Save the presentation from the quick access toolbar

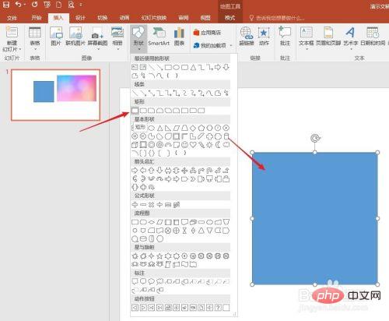(x=6, y=5)
